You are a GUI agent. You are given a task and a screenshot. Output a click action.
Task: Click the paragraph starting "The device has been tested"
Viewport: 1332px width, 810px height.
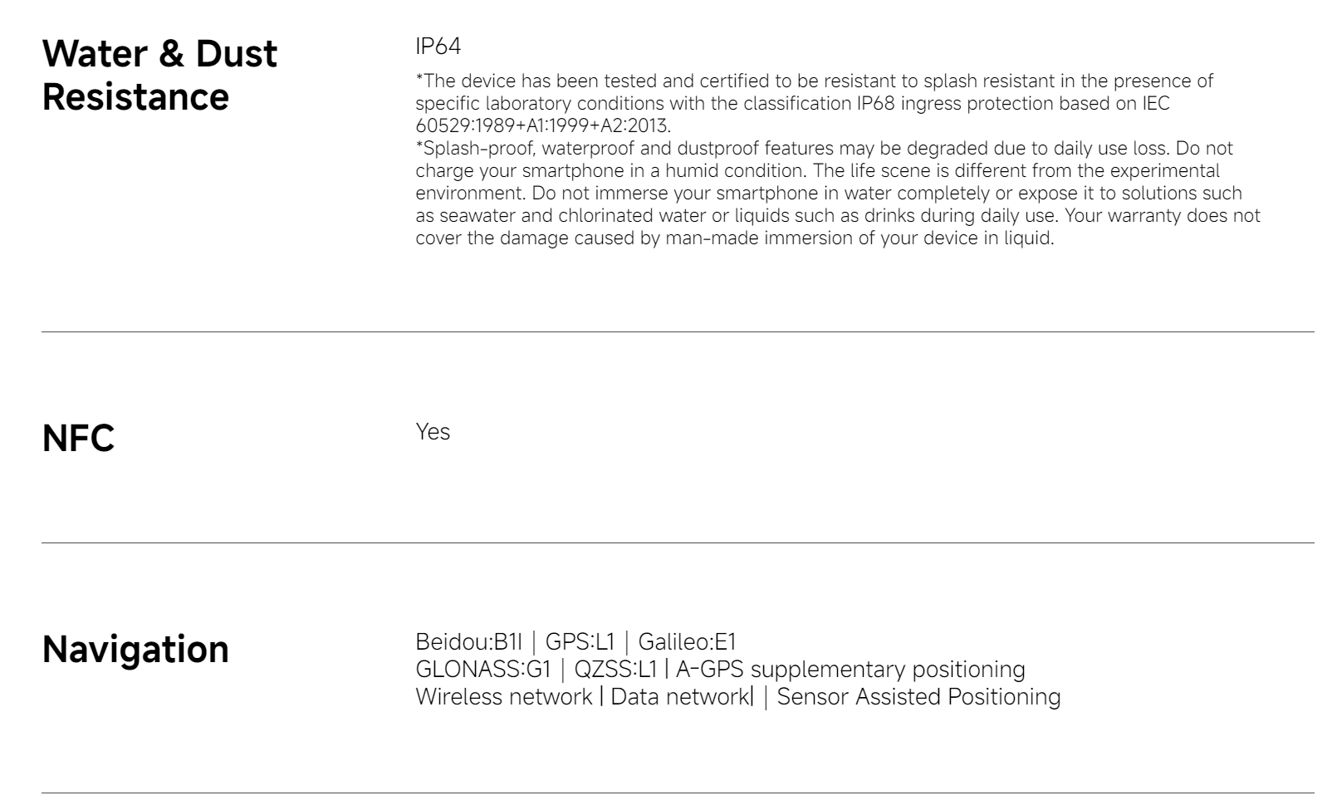click(x=814, y=81)
